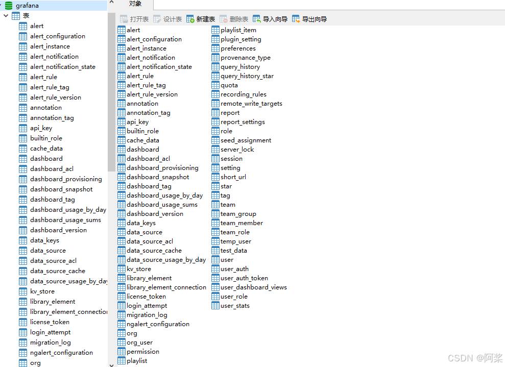Select migration_log in the tree
This screenshot has width=505, height=367.
click(51, 342)
